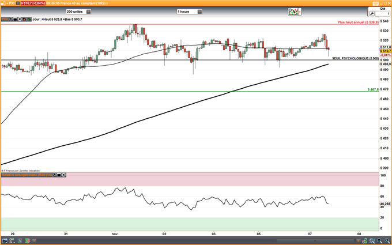Click the Prix panel label
392x245 pixels.
(x=5, y=19)
